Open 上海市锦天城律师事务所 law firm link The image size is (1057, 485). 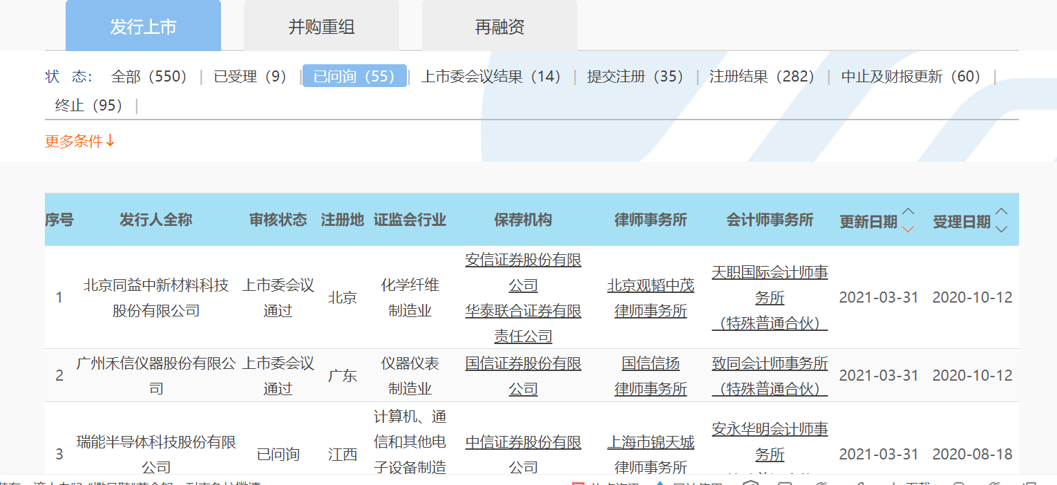(651, 455)
